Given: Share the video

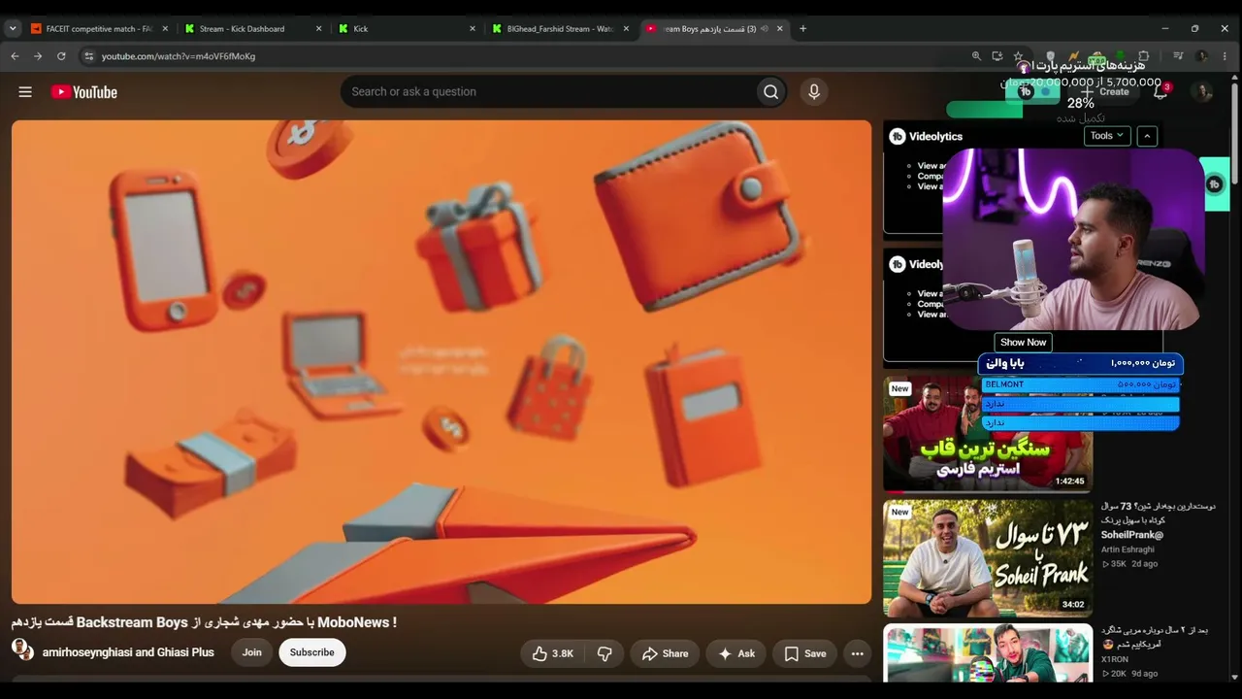Looking at the screenshot, I should [666, 653].
